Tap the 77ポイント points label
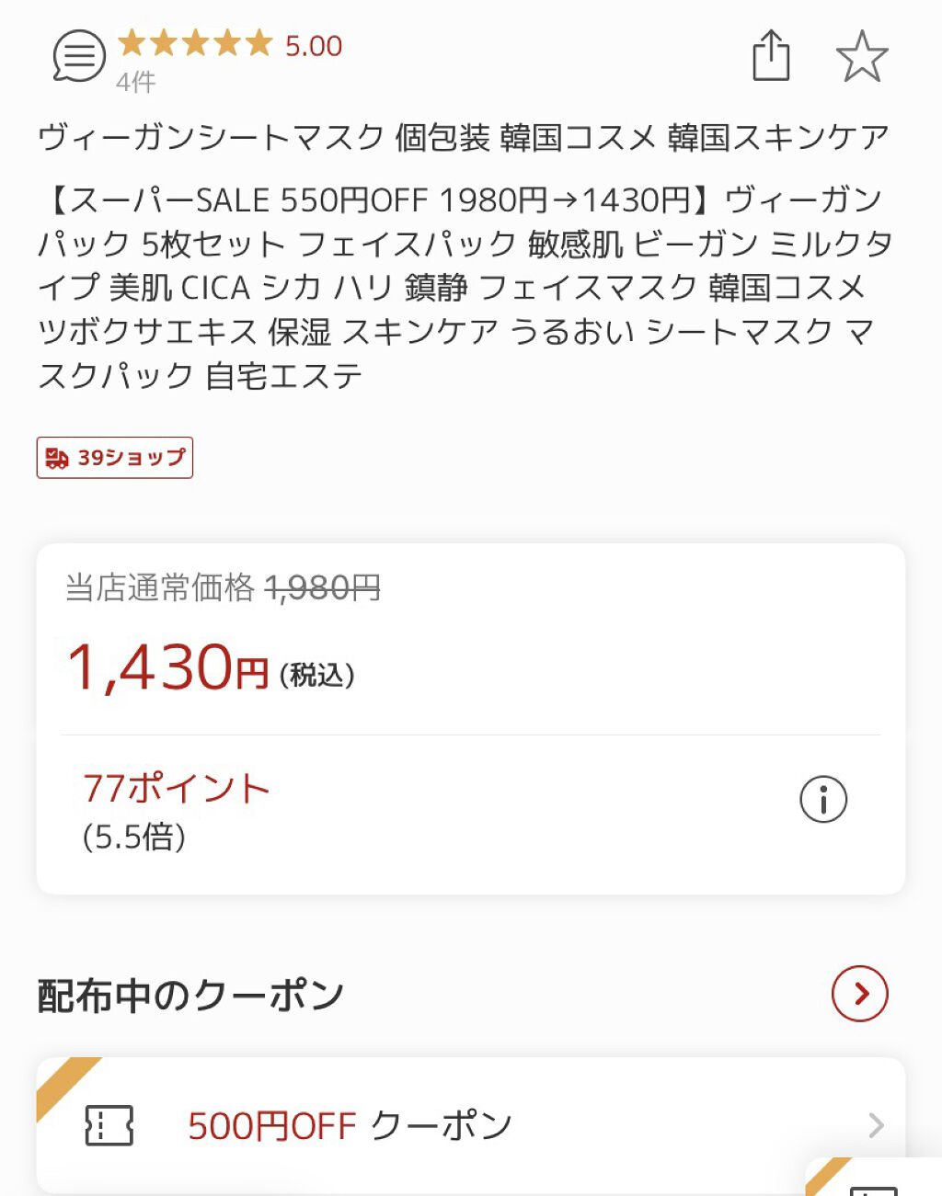 176,789
